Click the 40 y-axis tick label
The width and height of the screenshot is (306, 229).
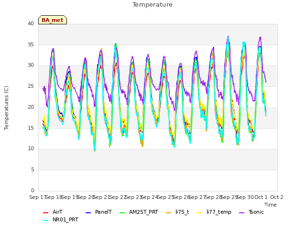[31, 24]
